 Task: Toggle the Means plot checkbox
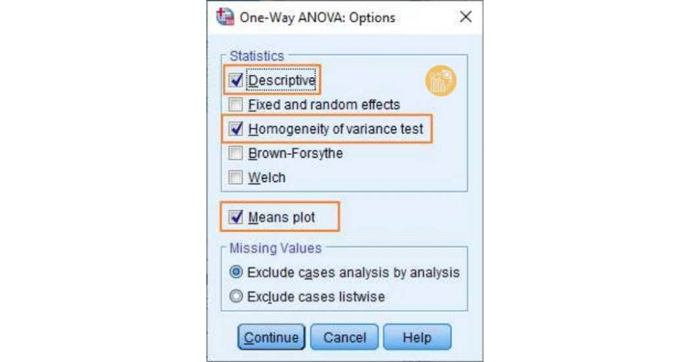pos(236,218)
